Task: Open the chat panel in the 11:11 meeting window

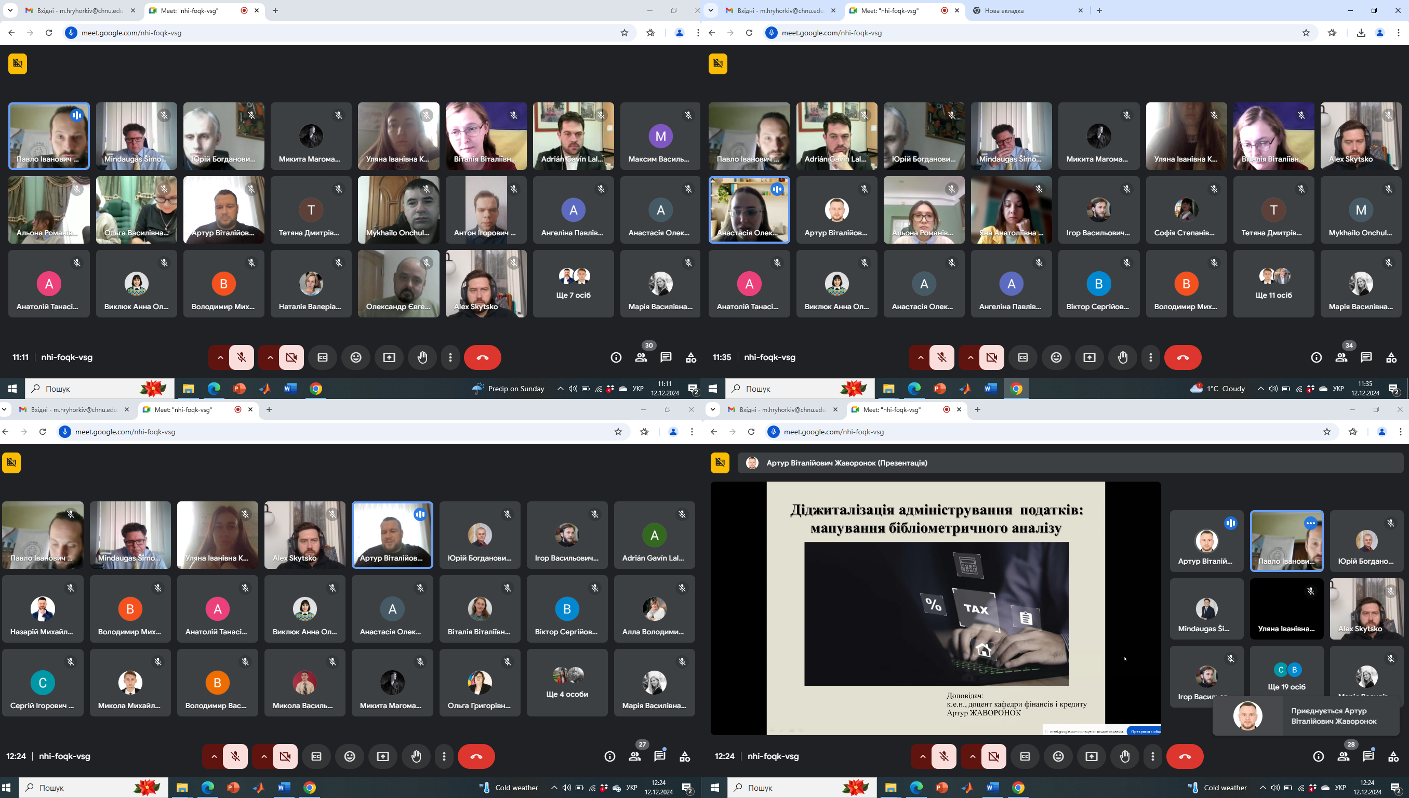Action: (x=666, y=357)
